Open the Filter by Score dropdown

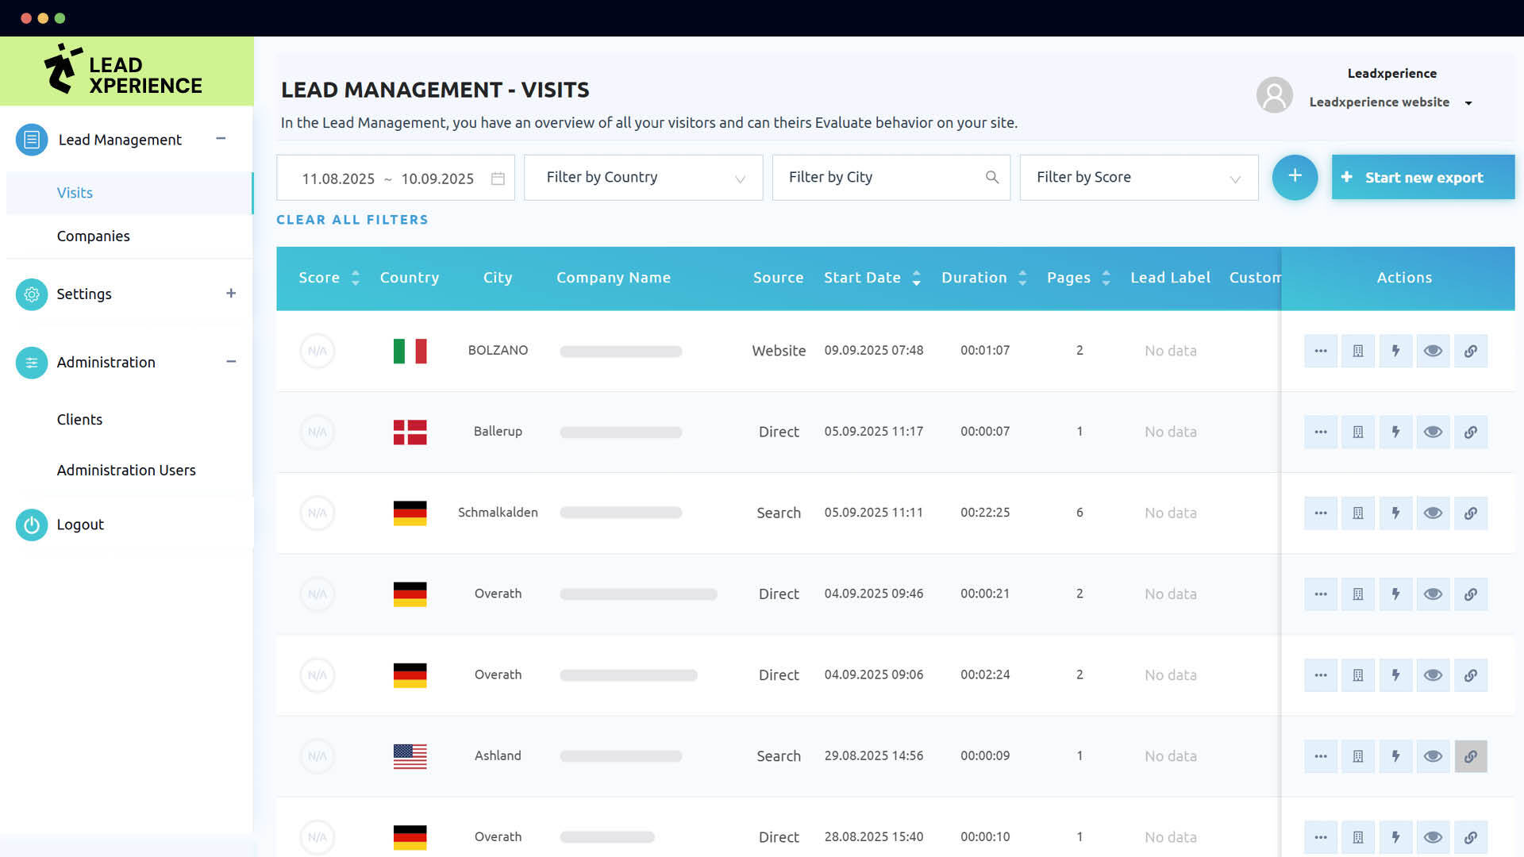click(1138, 178)
